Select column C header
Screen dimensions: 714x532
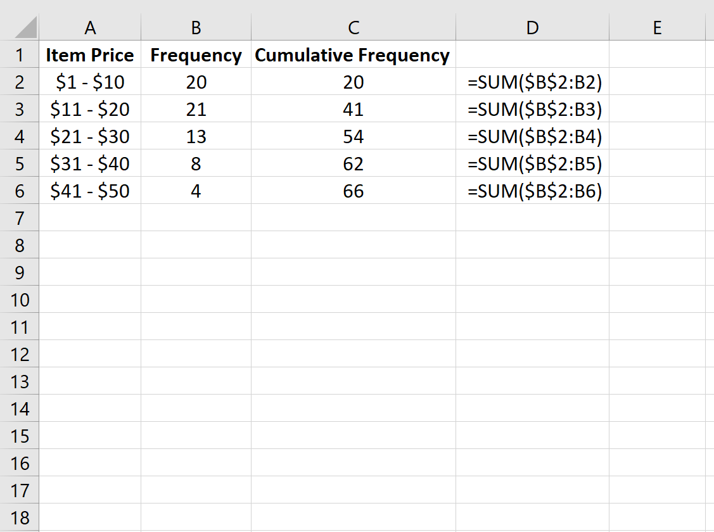(x=353, y=27)
